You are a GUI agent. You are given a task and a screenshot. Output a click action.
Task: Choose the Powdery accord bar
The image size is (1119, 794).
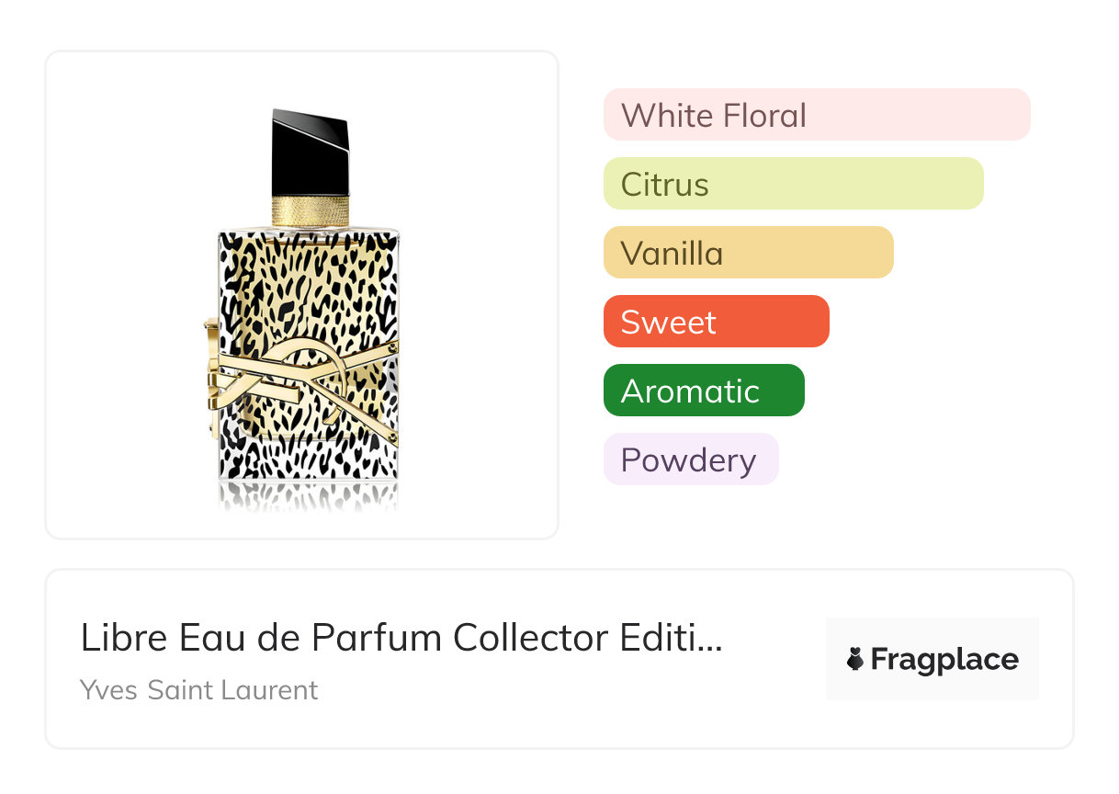click(x=690, y=459)
